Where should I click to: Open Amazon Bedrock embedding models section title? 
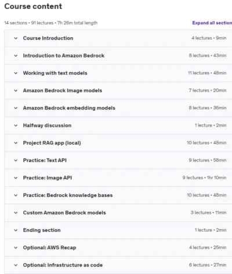69,108
